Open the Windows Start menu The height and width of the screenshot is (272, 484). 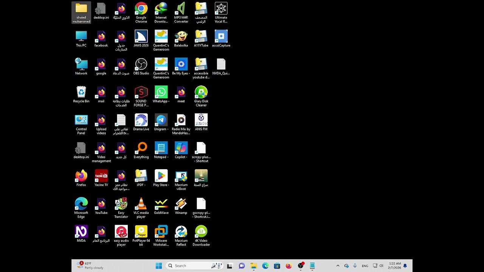click(x=159, y=266)
